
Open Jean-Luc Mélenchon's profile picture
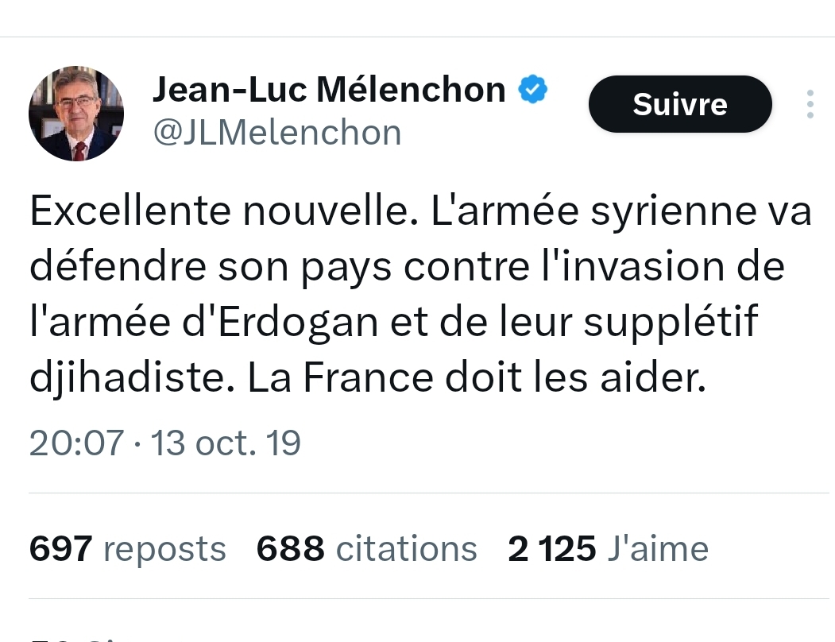(x=76, y=114)
